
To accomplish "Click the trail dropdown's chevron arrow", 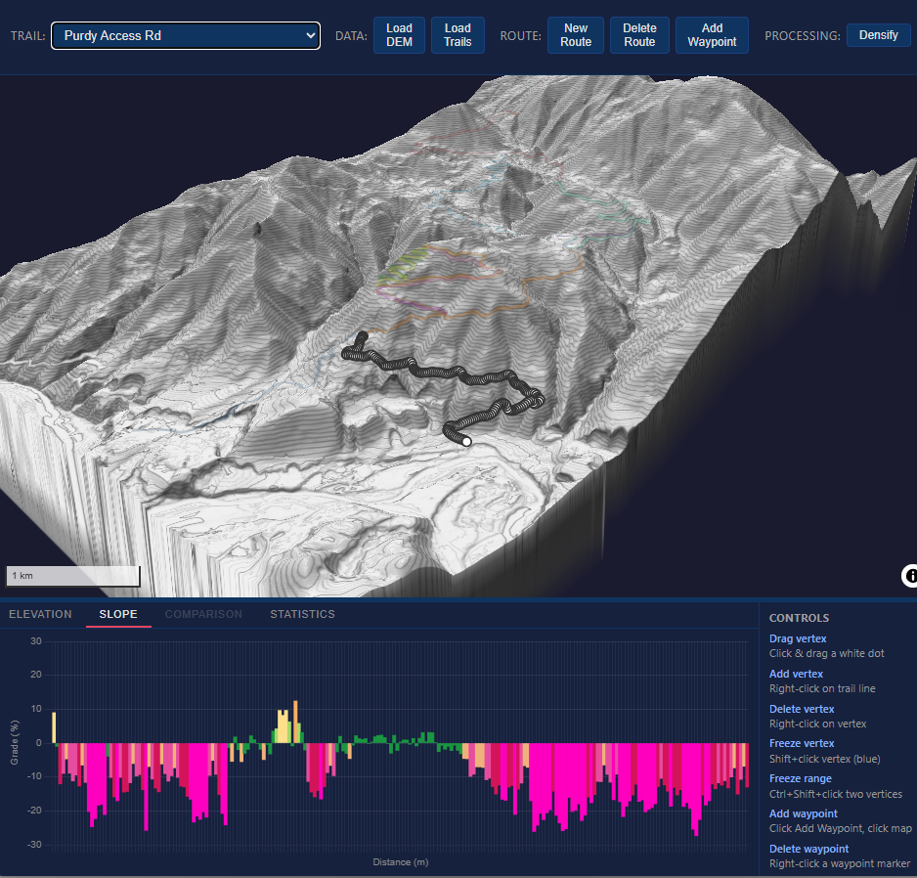I will tap(309, 35).
